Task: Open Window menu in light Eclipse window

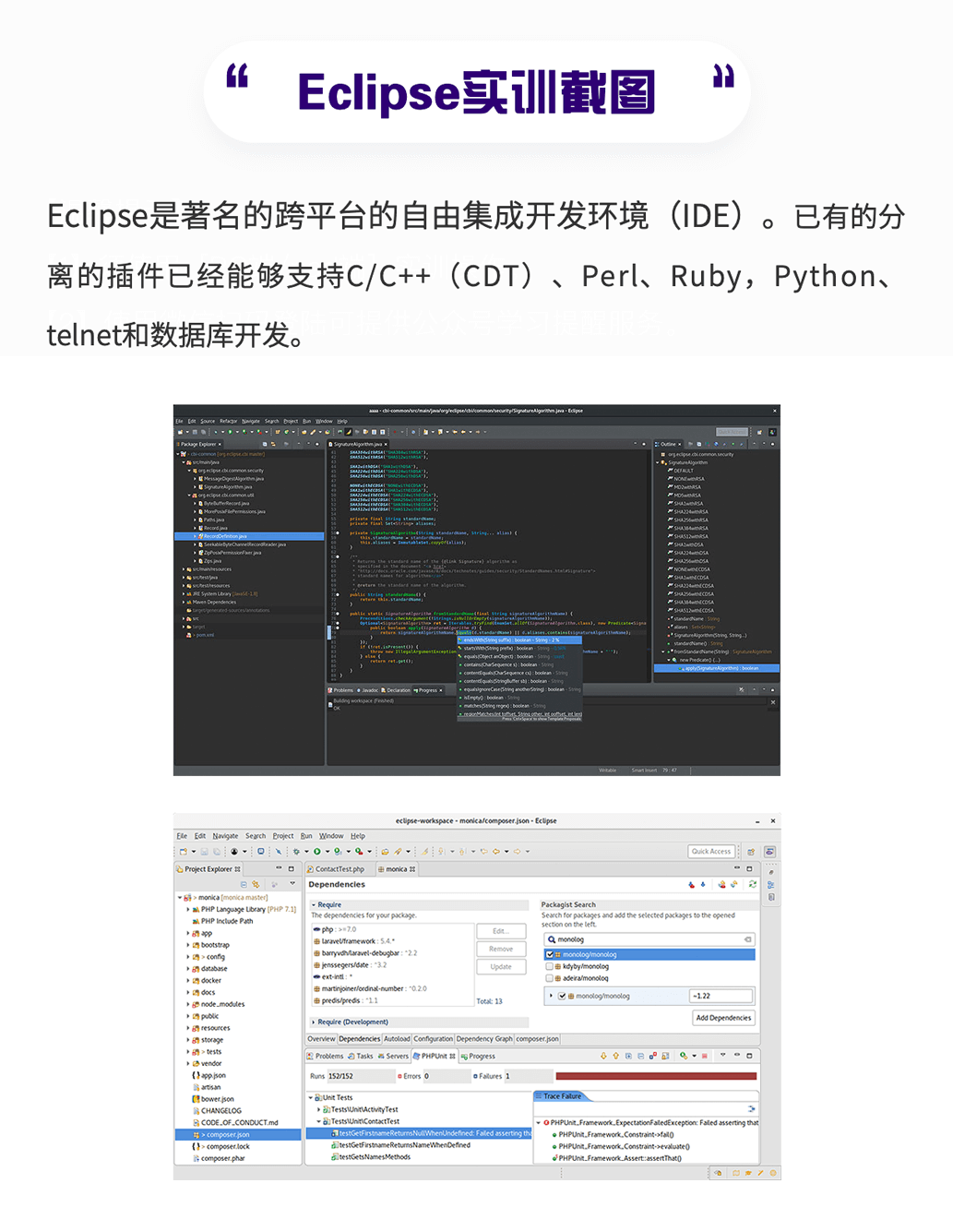Action: click(x=331, y=836)
